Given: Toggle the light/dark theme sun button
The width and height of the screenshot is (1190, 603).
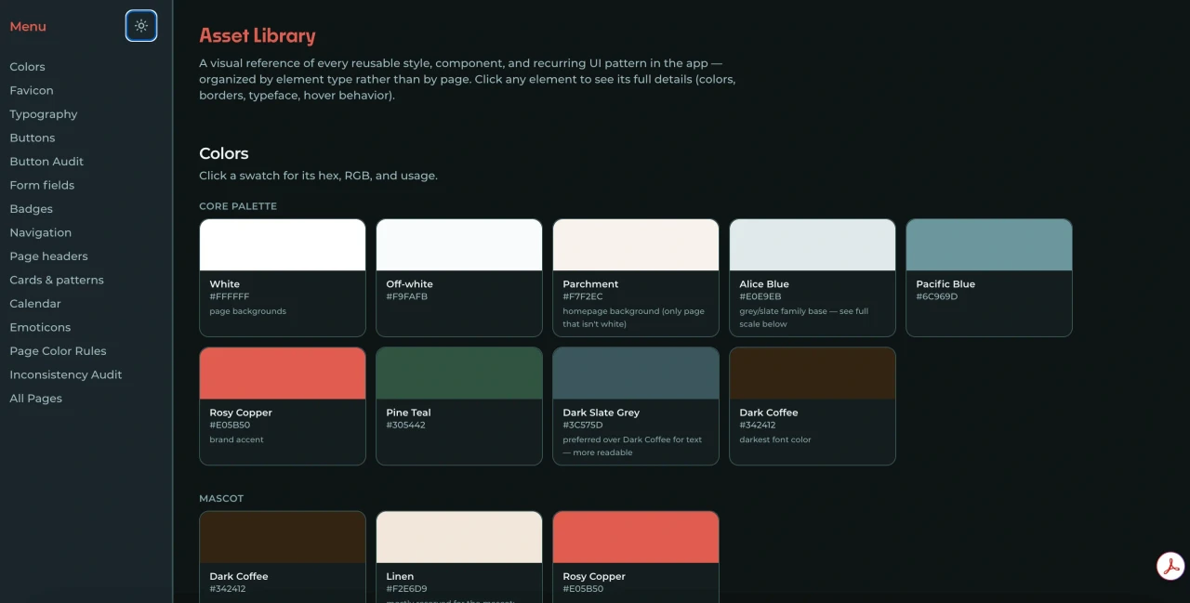Looking at the screenshot, I should coord(141,26).
